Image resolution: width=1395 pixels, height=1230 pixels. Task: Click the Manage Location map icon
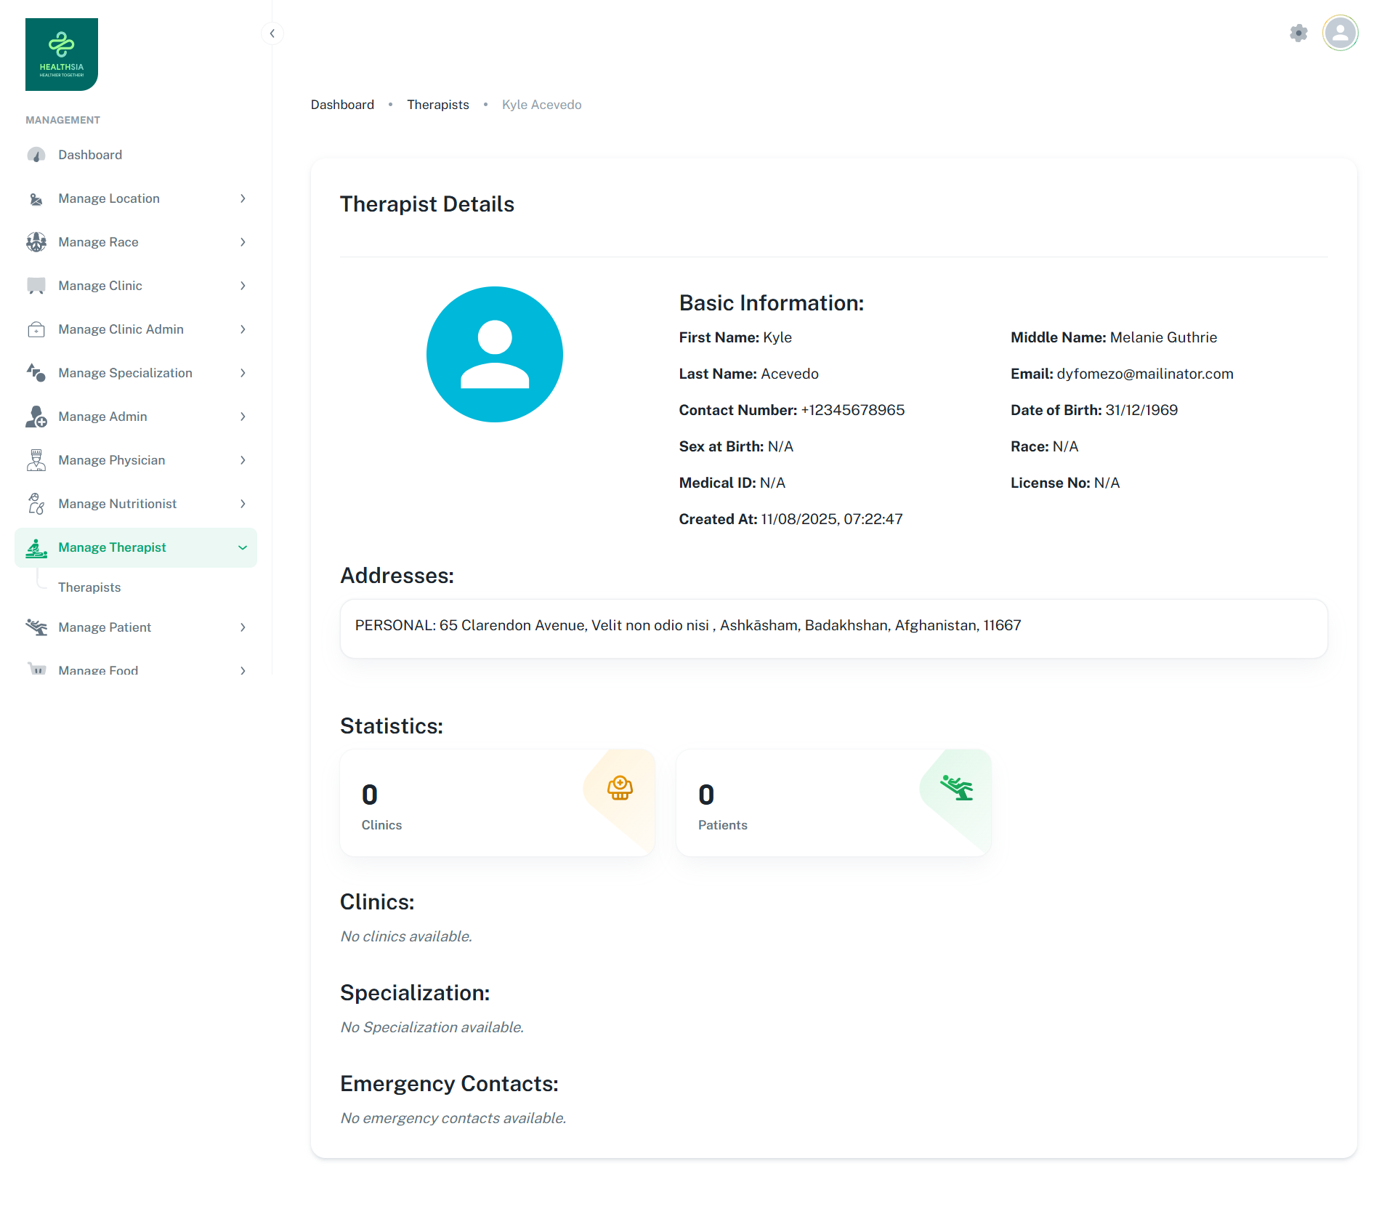(36, 198)
